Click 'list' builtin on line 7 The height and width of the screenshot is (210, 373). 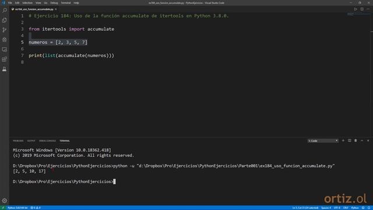coord(50,55)
